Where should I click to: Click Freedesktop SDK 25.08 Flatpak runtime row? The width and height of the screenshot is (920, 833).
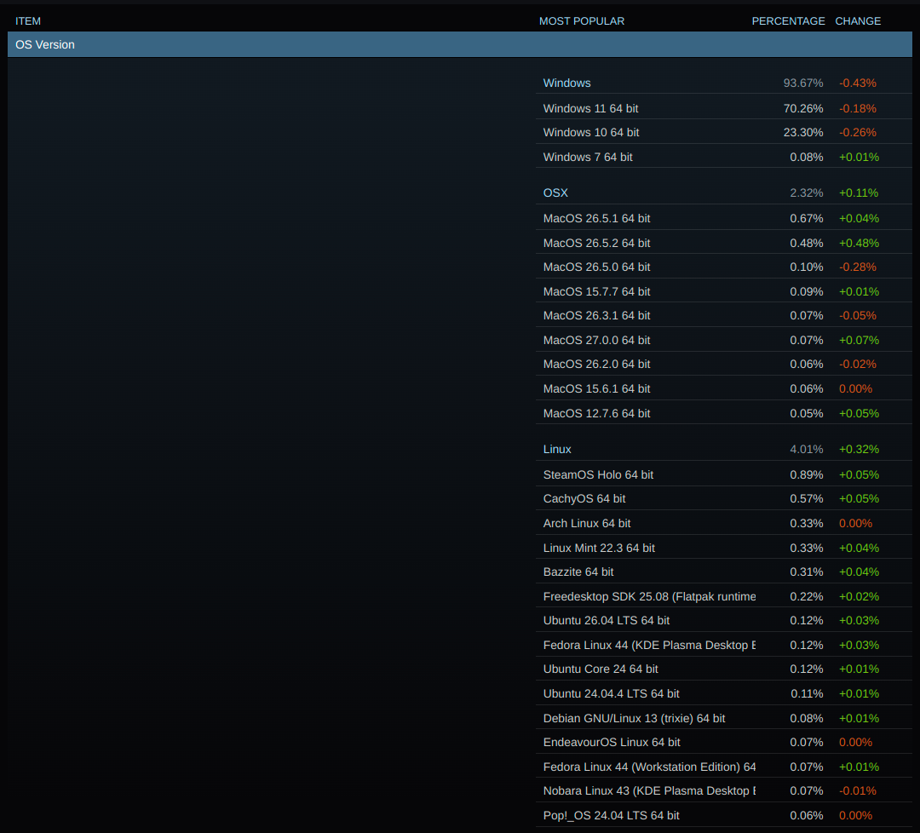tap(723, 596)
